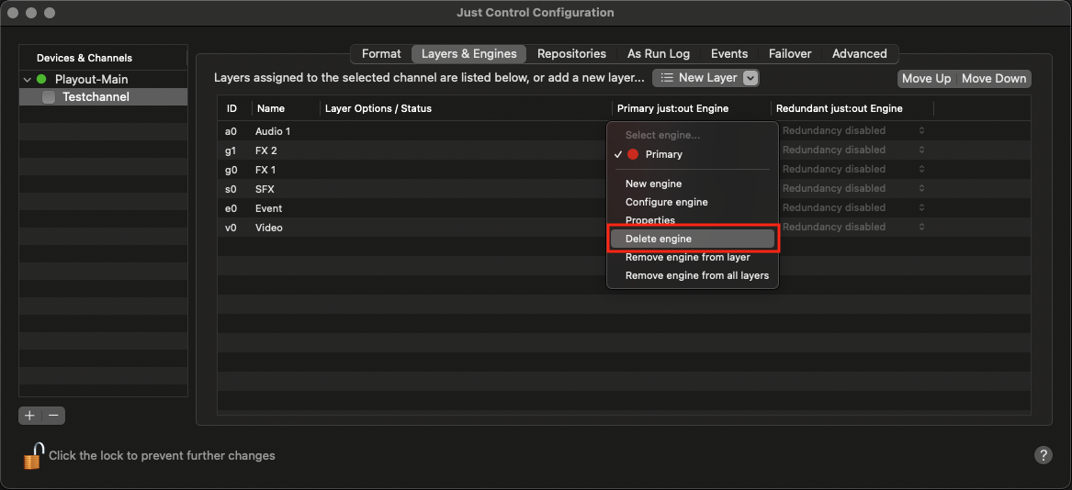The height and width of the screenshot is (490, 1072).
Task: Select the FX 1 layer name
Action: [265, 170]
